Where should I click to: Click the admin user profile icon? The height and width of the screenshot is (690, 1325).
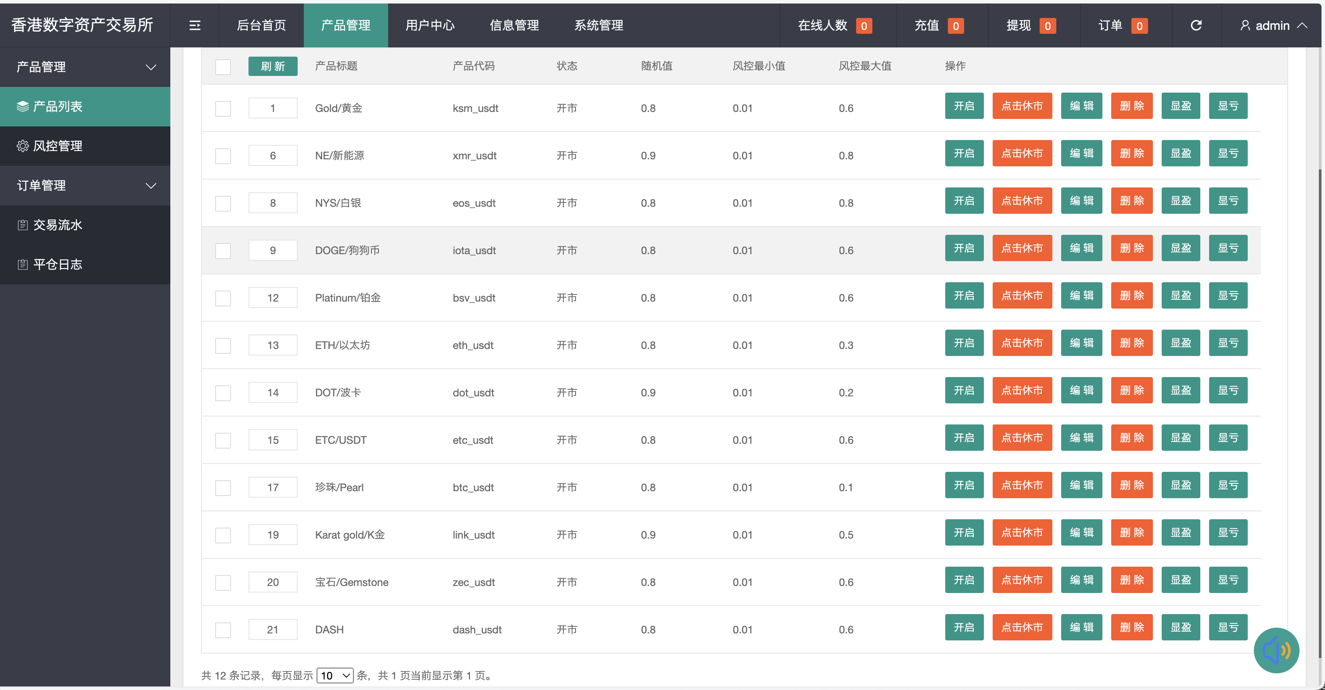pos(1245,25)
